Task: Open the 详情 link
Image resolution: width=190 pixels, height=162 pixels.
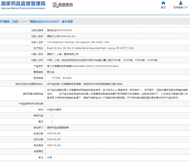Action: (49, 158)
